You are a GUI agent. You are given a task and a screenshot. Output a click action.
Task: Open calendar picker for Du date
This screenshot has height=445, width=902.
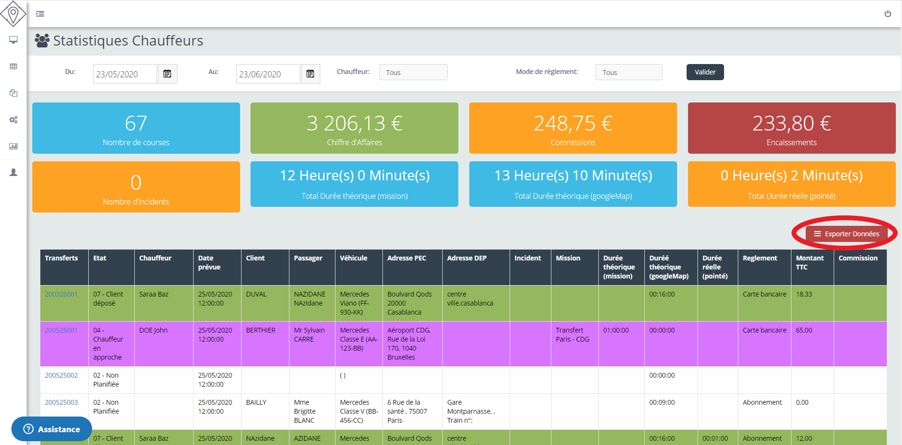coord(167,74)
